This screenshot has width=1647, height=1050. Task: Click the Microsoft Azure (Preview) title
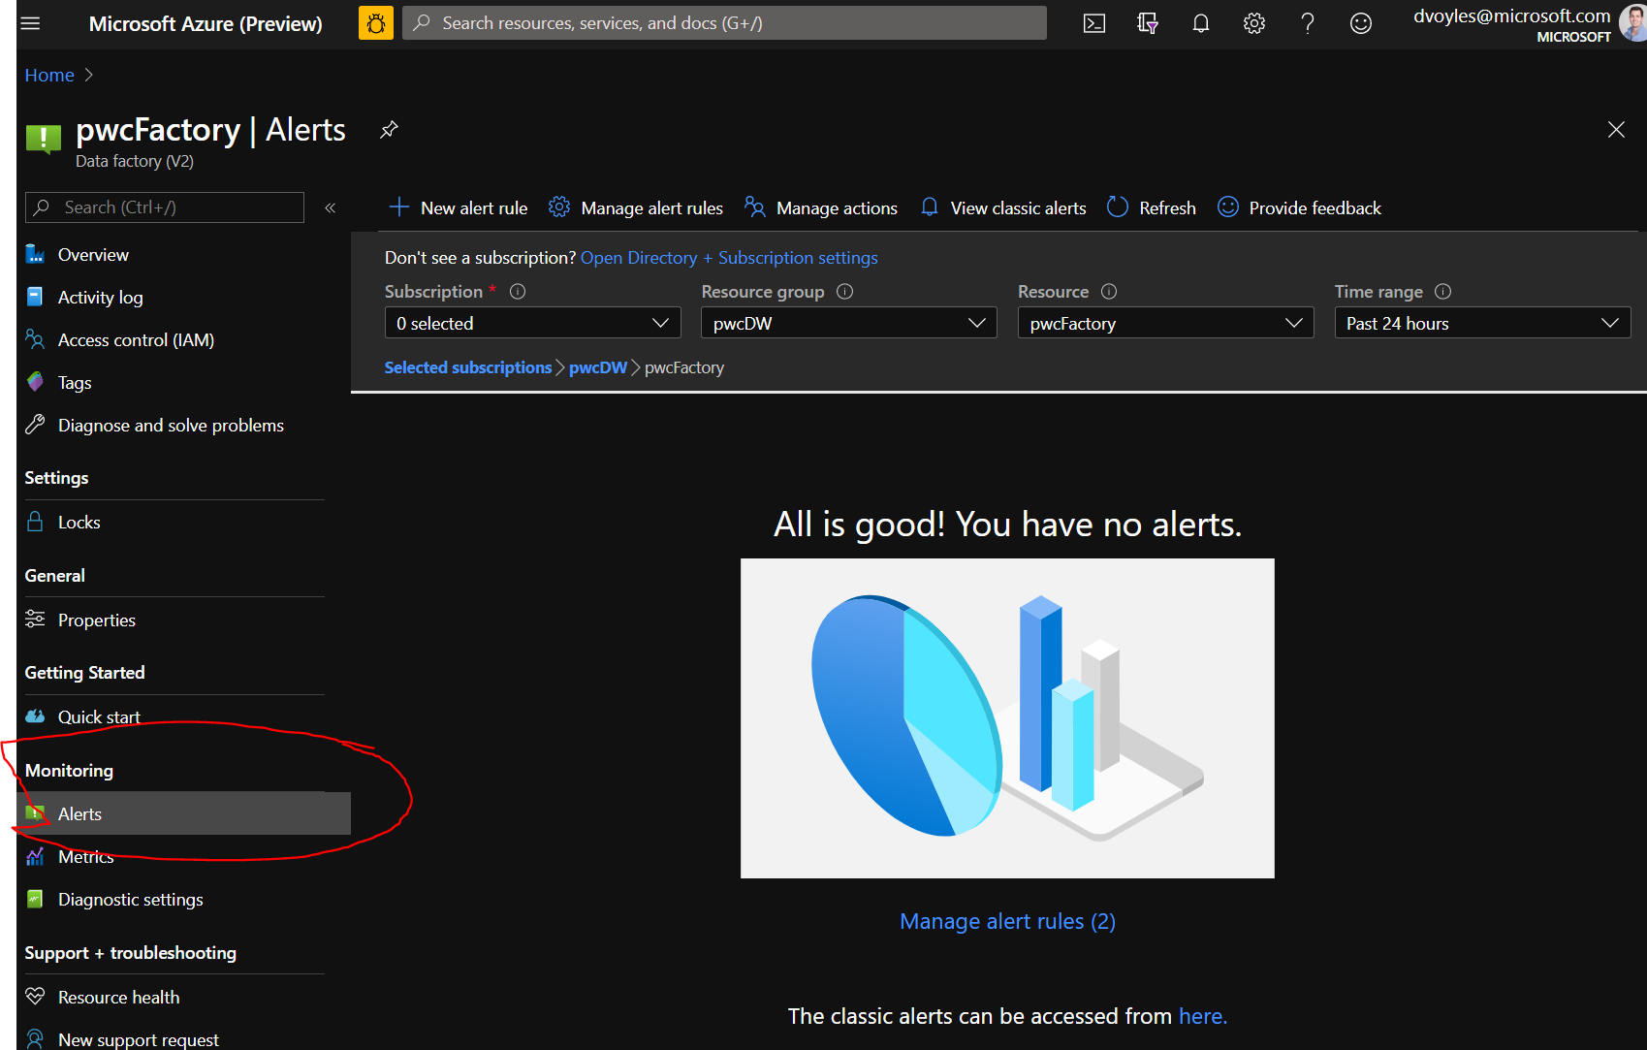coord(206,24)
